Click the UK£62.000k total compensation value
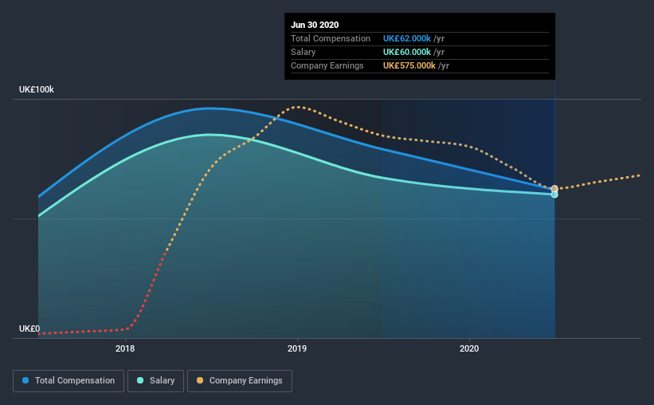 tap(407, 38)
